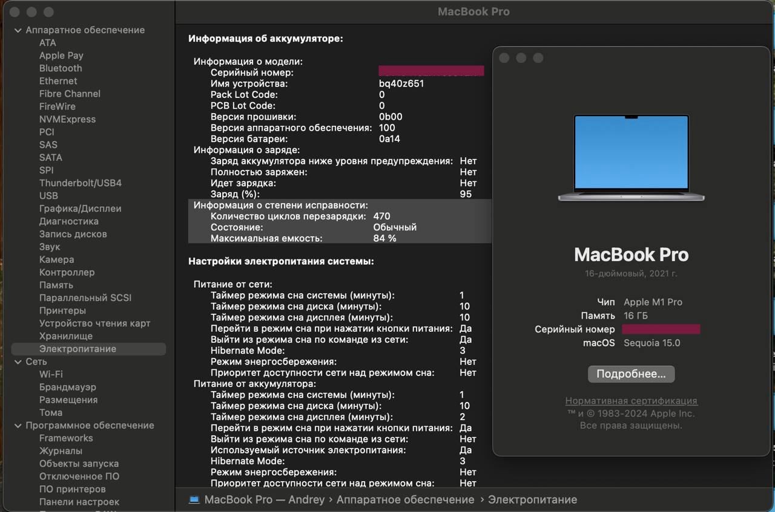This screenshot has width=775, height=512.
Task: Click the laptop icon in the bottom path bar
Action: 194,500
